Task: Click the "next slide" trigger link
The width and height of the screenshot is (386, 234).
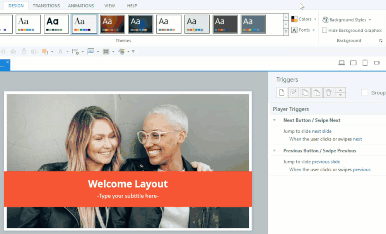Action: tap(321, 131)
